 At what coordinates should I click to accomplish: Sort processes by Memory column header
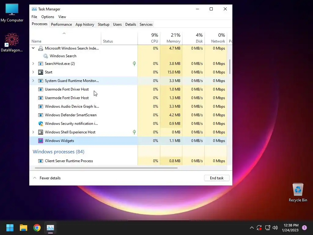(x=171, y=38)
